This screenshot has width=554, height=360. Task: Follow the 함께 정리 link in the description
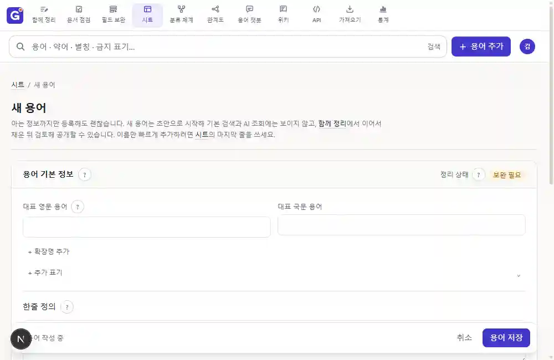click(x=332, y=124)
